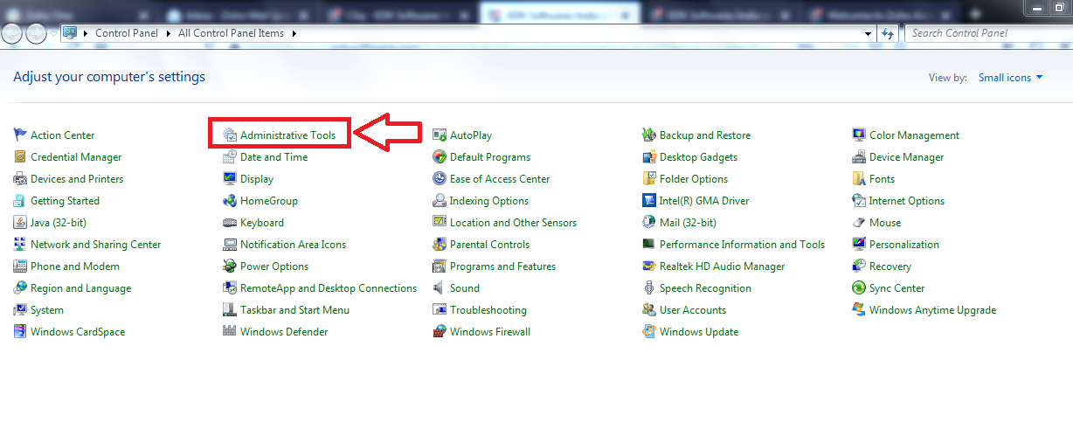Click the Forward navigation button
The height and width of the screenshot is (436, 1073).
pos(37,33)
